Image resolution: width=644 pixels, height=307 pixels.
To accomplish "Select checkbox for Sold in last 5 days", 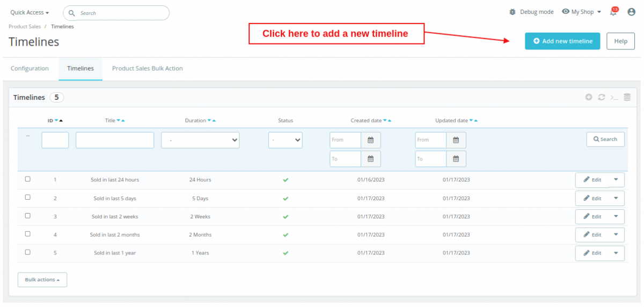I will [28, 198].
